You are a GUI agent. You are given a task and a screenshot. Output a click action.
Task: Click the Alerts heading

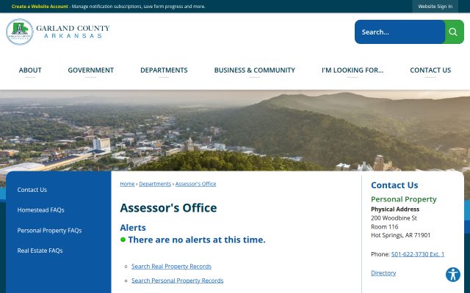coord(133,228)
